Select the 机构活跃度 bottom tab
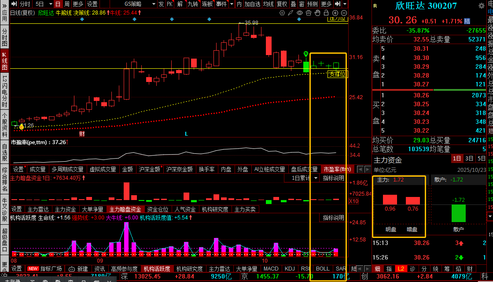This screenshot has width=493, height=282. pyautogui.click(x=157, y=269)
